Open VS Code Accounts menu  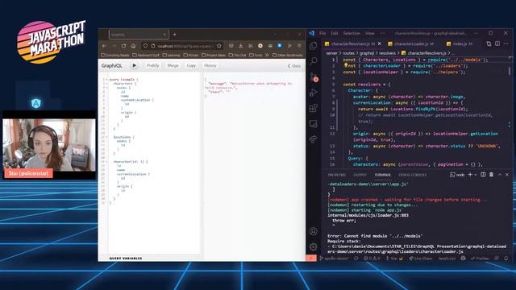[314, 231]
